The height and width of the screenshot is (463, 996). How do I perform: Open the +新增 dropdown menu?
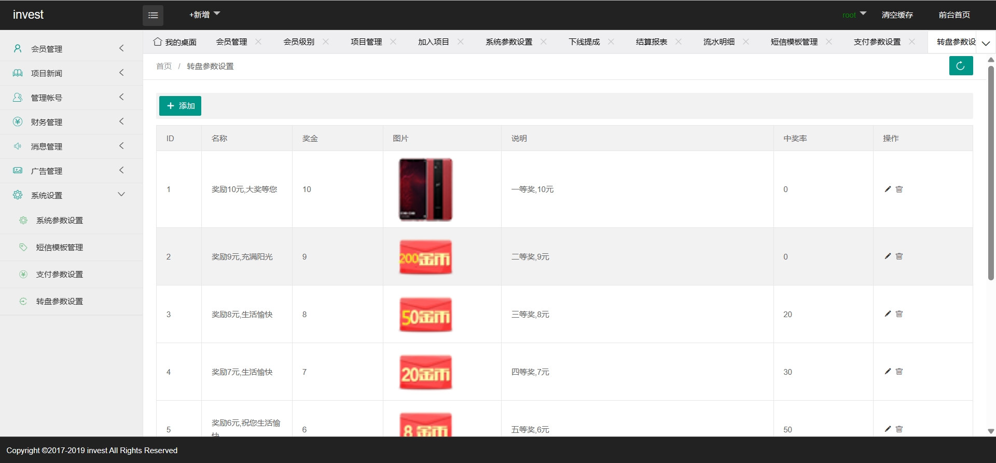[x=204, y=15]
